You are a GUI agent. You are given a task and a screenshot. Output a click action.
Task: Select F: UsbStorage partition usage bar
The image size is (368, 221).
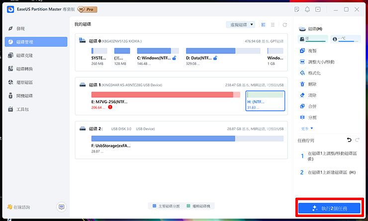click(x=187, y=139)
